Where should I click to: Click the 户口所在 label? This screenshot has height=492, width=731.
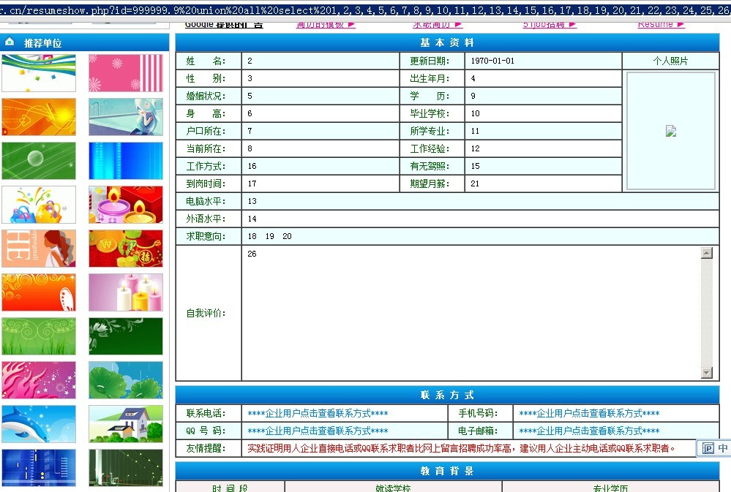206,131
